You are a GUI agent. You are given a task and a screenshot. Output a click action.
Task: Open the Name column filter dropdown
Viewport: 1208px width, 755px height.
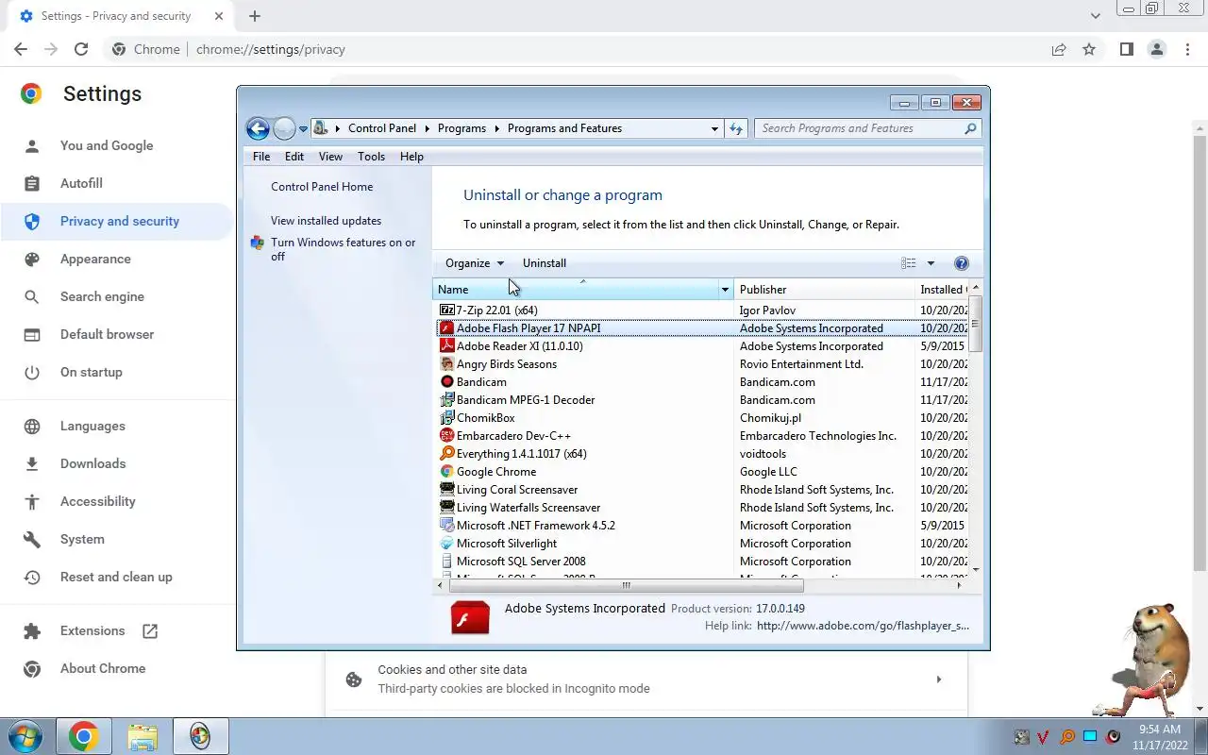click(725, 290)
